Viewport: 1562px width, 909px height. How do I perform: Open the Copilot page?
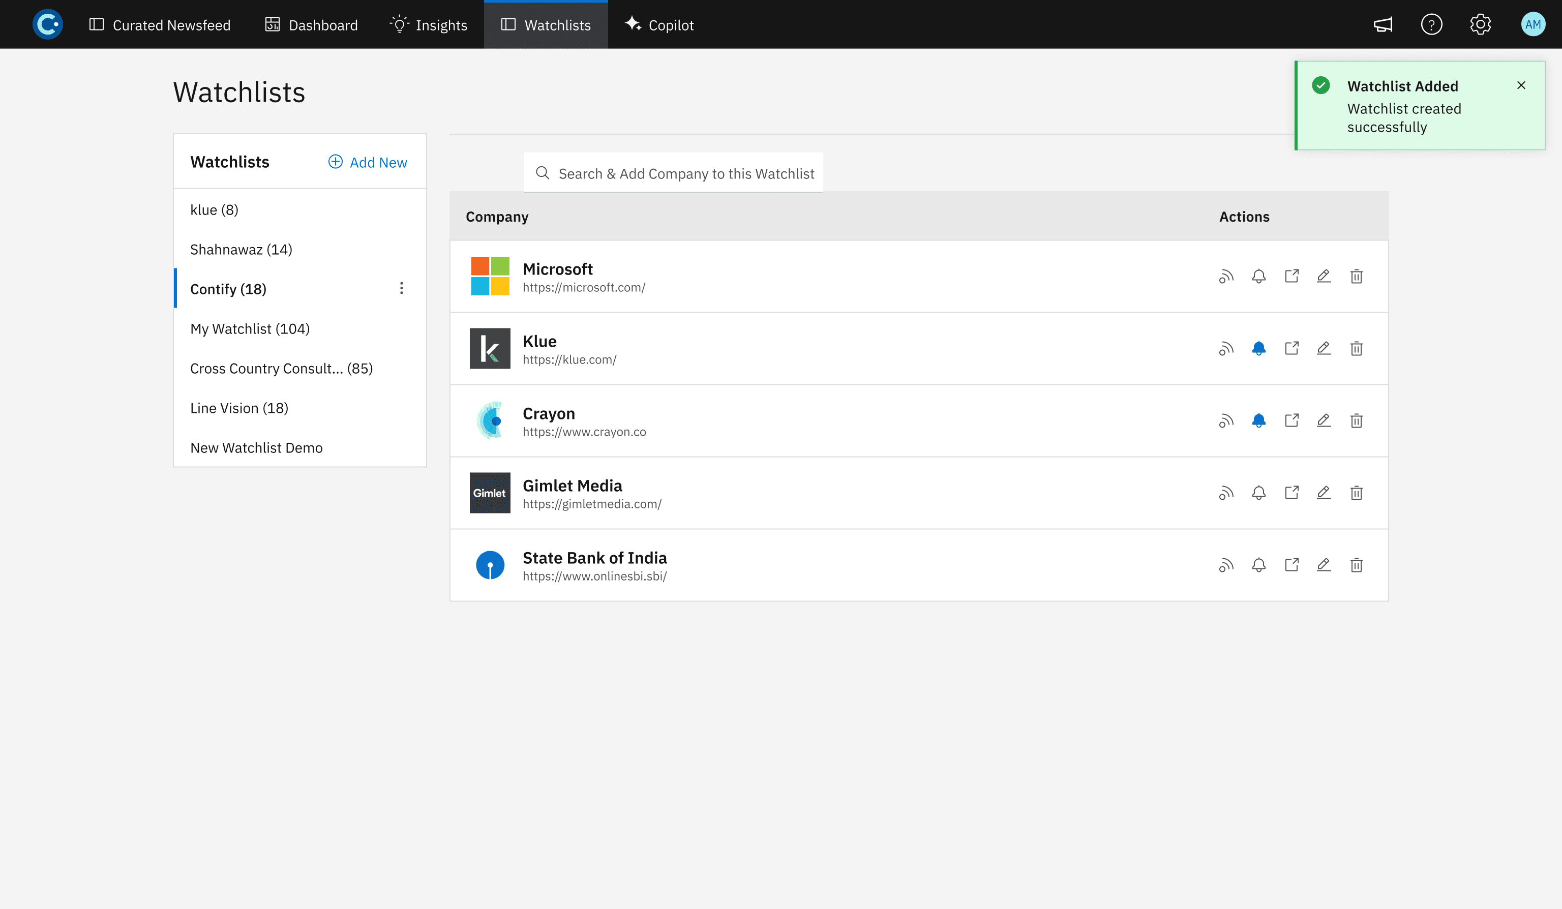coord(659,25)
